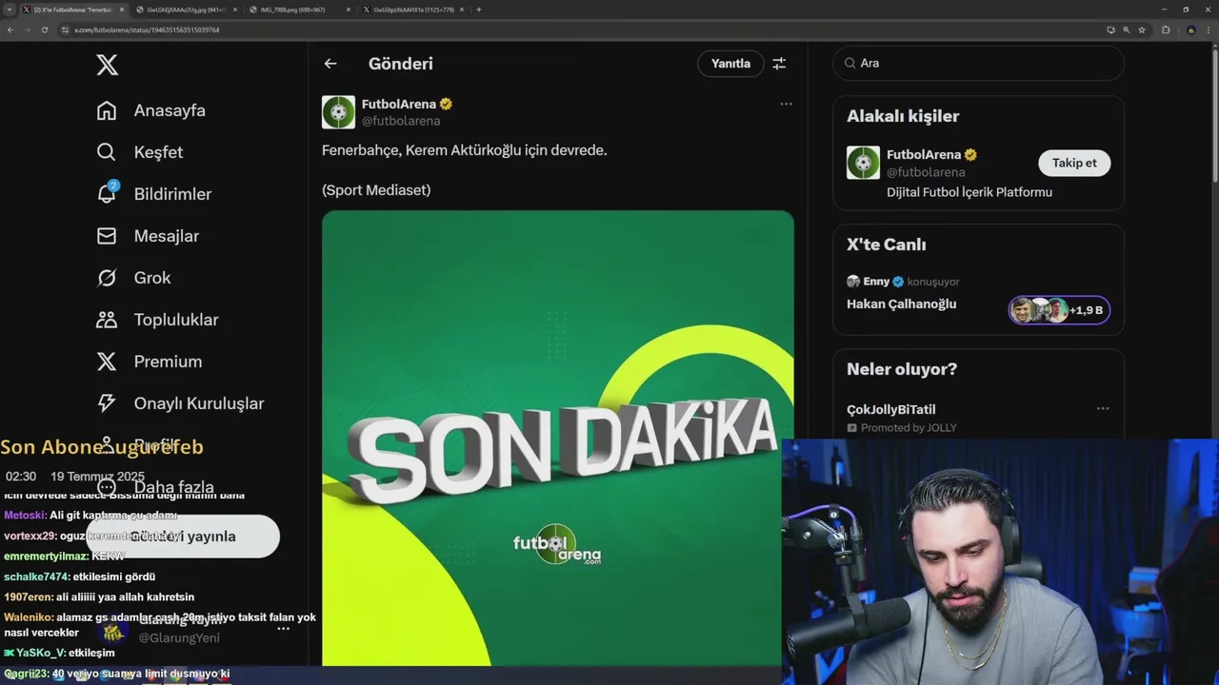Close the IMG_7988.png tab
Viewport: 1219px width, 685px height.
pos(349,10)
